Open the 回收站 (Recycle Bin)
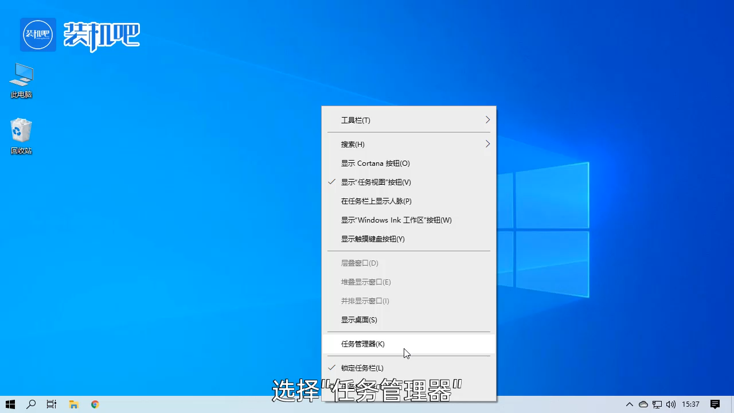The height and width of the screenshot is (413, 734). [21, 133]
